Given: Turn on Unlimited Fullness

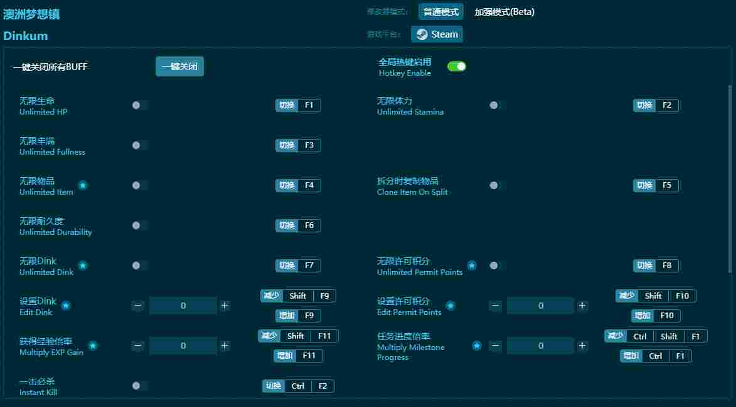Looking at the screenshot, I should (x=139, y=145).
